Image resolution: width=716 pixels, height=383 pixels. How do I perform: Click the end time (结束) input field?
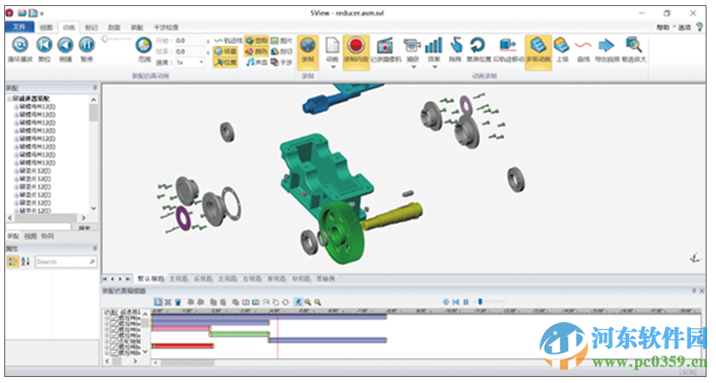coord(189,52)
